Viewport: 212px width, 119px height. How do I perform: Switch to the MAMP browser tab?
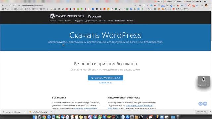click(178, 1)
